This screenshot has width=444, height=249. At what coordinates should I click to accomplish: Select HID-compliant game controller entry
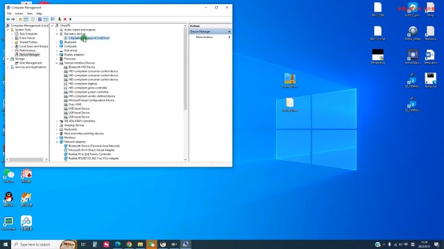pos(87,88)
